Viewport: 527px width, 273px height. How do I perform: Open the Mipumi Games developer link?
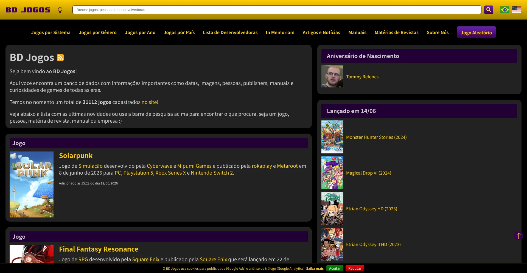[x=194, y=166]
